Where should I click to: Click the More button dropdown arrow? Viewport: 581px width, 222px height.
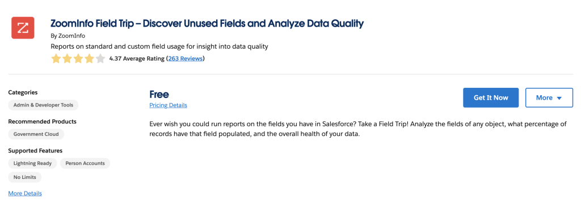click(559, 98)
